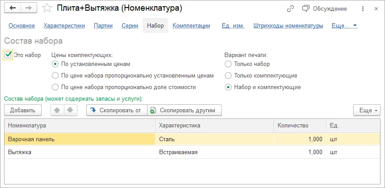
Task: Select the Варочная панель cell
Action: (80, 139)
